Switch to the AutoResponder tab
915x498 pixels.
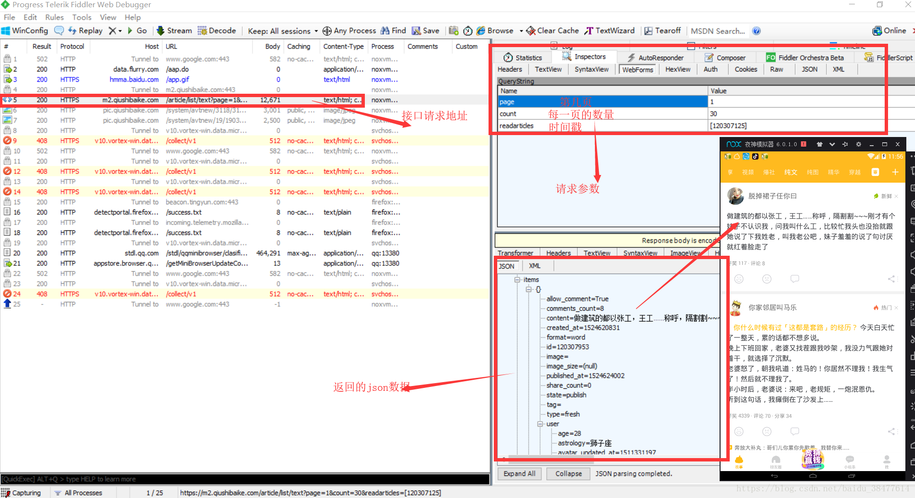pyautogui.click(x=655, y=58)
